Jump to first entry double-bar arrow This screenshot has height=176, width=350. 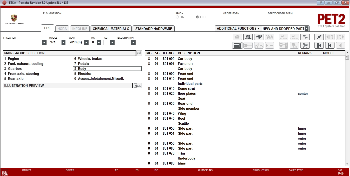[319, 45]
